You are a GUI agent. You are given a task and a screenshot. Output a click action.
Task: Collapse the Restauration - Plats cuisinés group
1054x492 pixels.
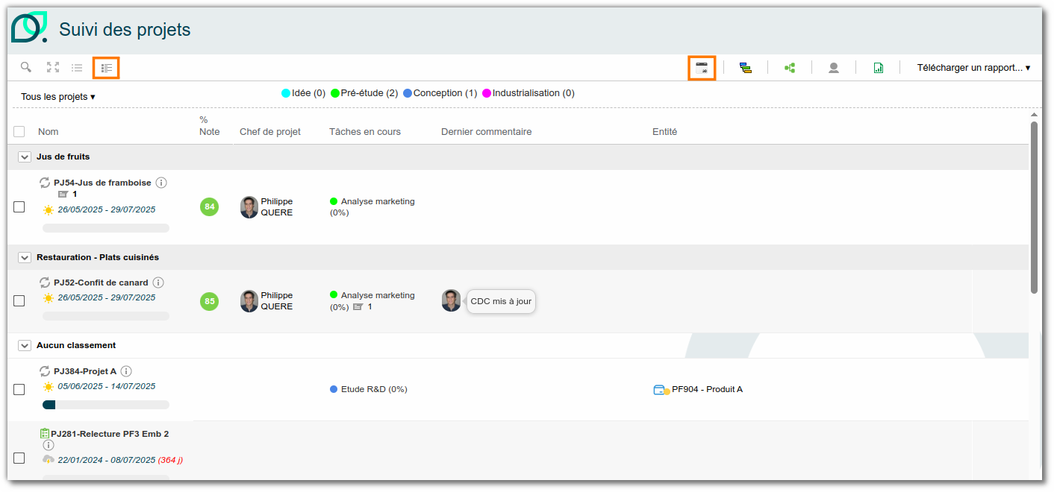(25, 258)
